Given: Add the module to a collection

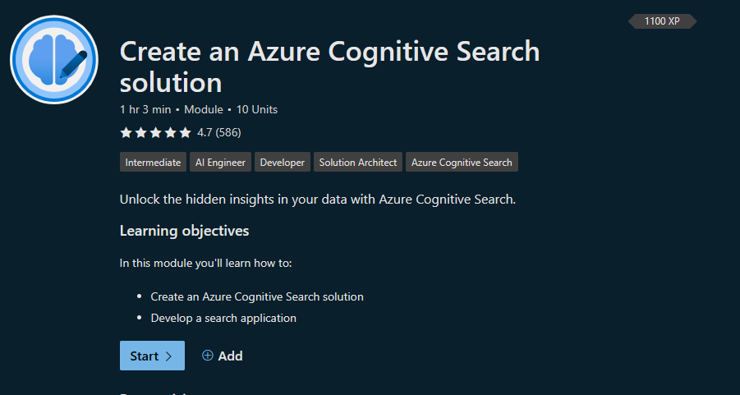Looking at the screenshot, I should [x=223, y=356].
